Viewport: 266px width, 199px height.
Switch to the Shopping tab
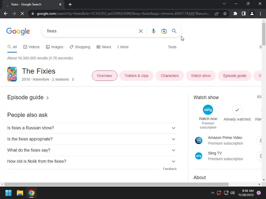pos(80,47)
